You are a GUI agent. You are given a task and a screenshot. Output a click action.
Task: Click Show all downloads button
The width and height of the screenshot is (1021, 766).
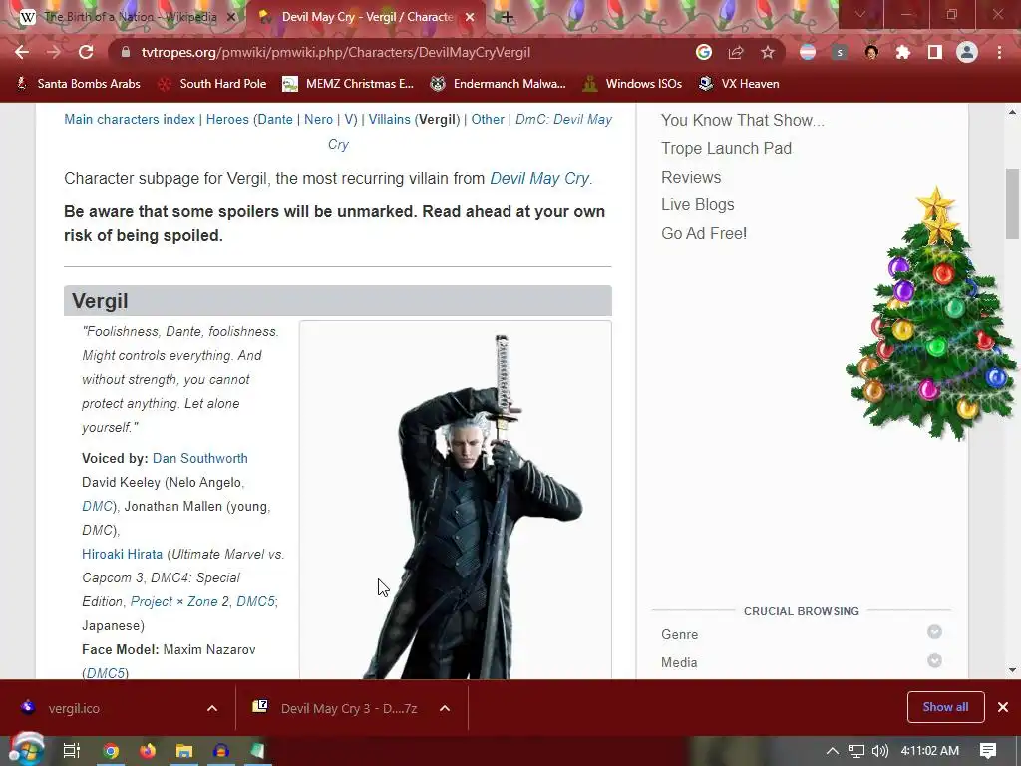[945, 707]
